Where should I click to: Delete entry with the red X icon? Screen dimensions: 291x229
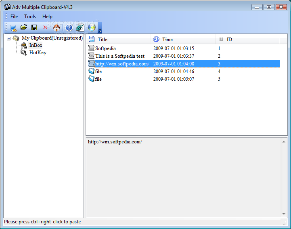pos(45,27)
